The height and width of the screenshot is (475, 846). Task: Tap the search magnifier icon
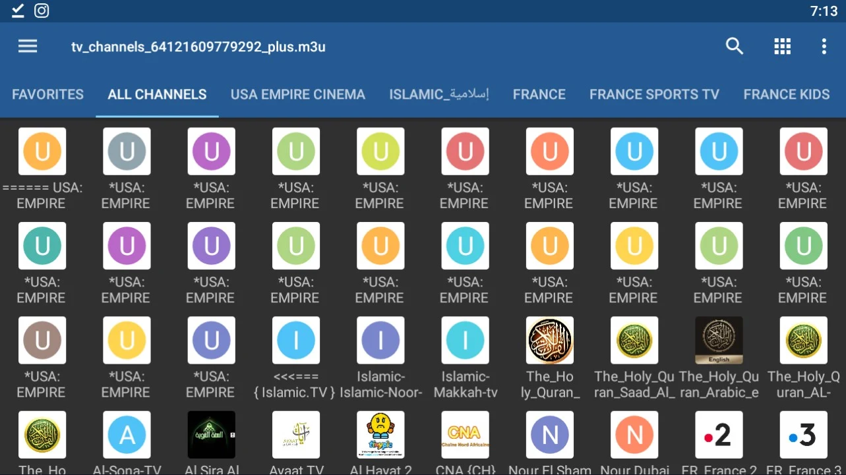tap(734, 46)
